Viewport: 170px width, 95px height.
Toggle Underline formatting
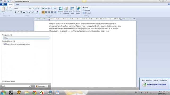pos(21,12)
